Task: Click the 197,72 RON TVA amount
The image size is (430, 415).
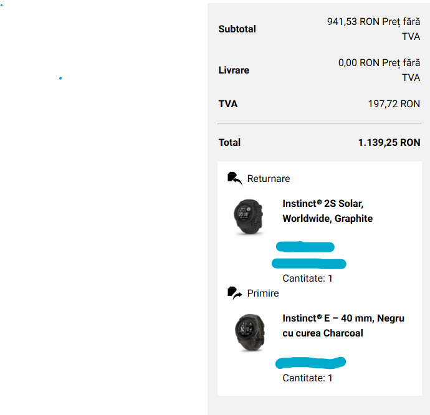Action: point(394,104)
